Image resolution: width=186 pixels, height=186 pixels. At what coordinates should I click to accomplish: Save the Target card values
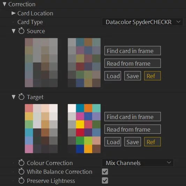(x=133, y=142)
